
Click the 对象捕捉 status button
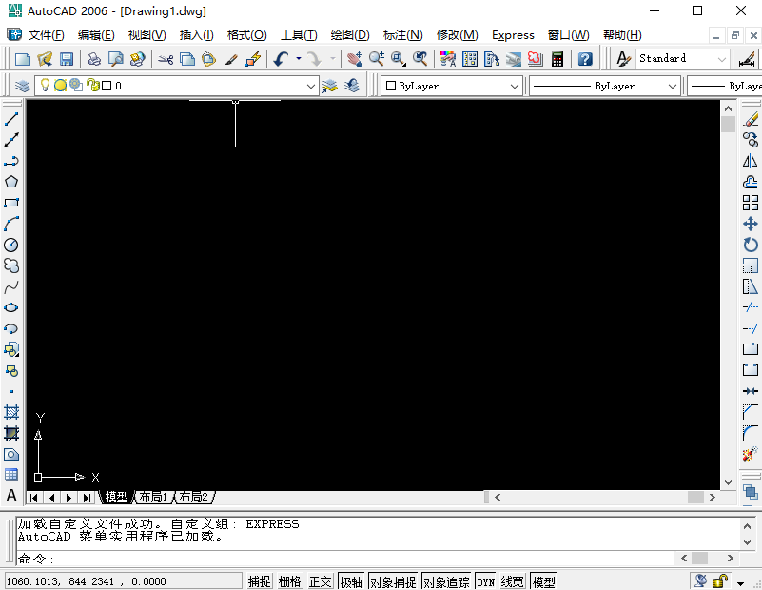(392, 581)
